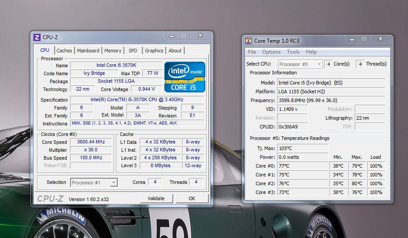Viewport: 408px width, 238px height.
Task: Open the File menu in Core Temp
Action: coord(252,52)
